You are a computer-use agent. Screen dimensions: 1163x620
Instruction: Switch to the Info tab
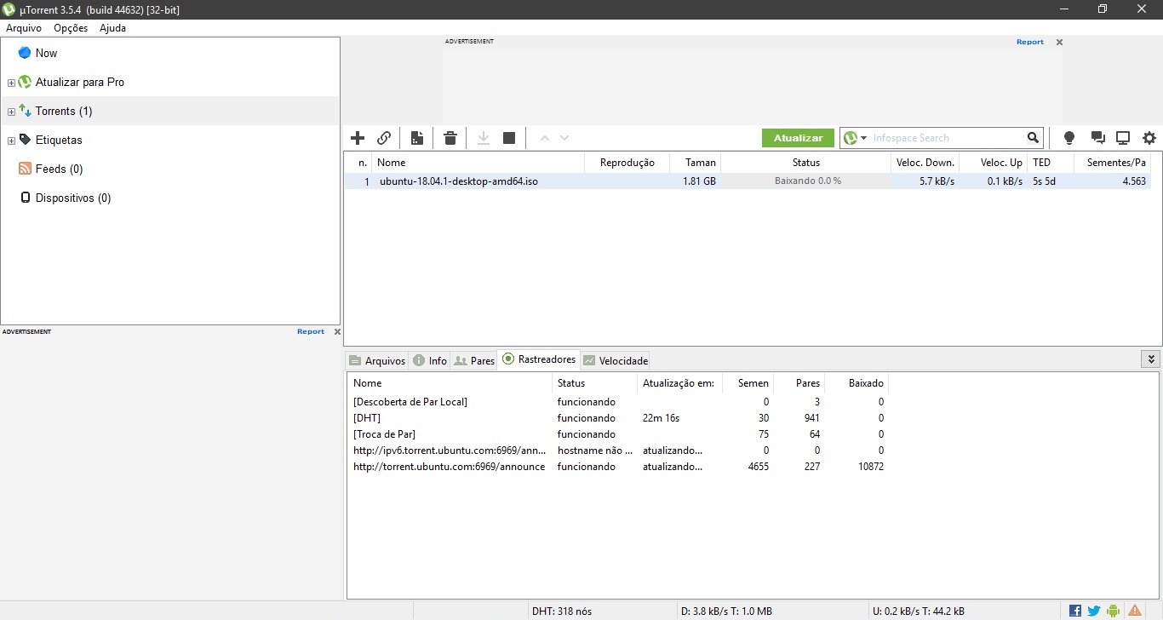[x=430, y=360]
